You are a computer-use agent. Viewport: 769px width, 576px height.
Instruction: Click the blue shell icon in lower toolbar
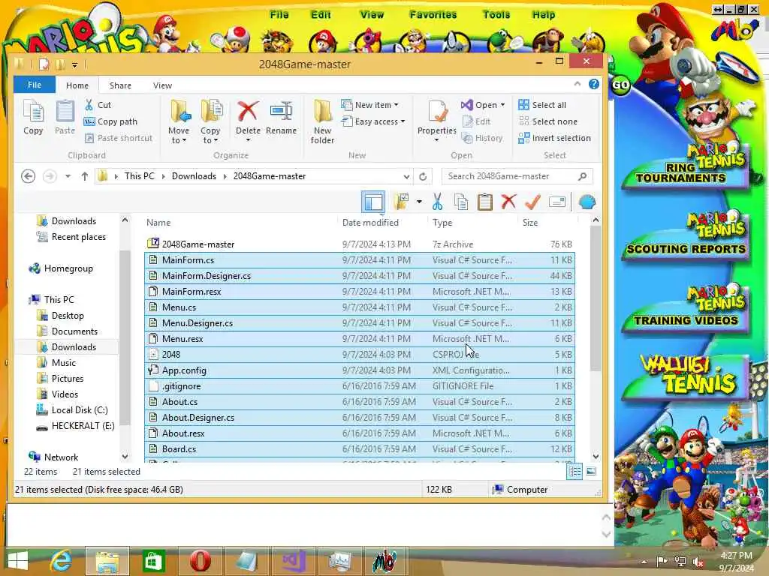pos(587,202)
